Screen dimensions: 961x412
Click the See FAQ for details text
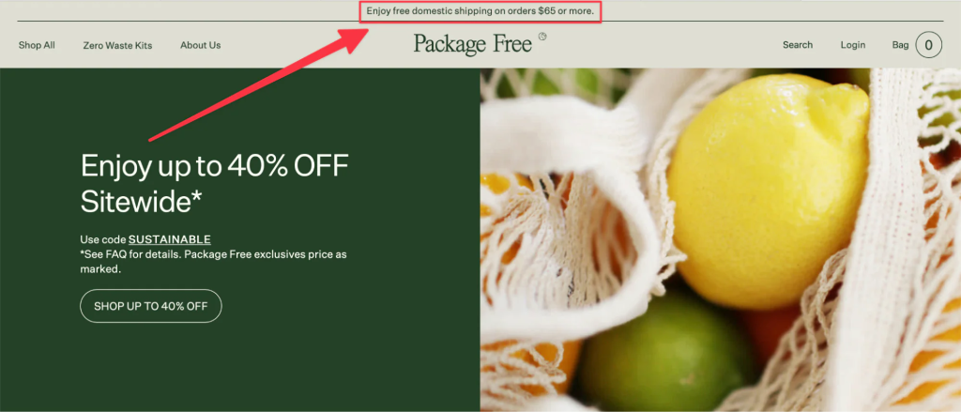pos(130,254)
